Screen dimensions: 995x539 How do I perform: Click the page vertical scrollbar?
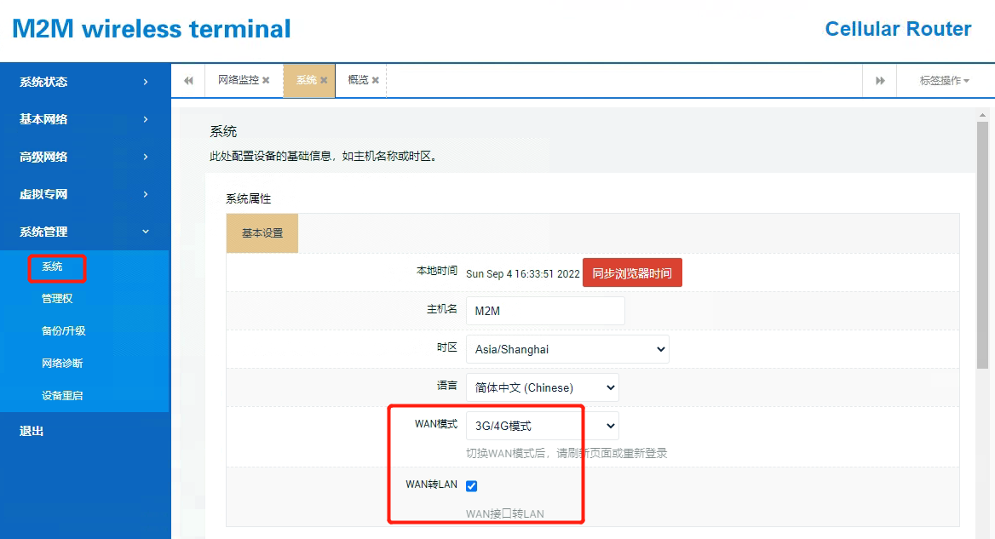(x=982, y=247)
